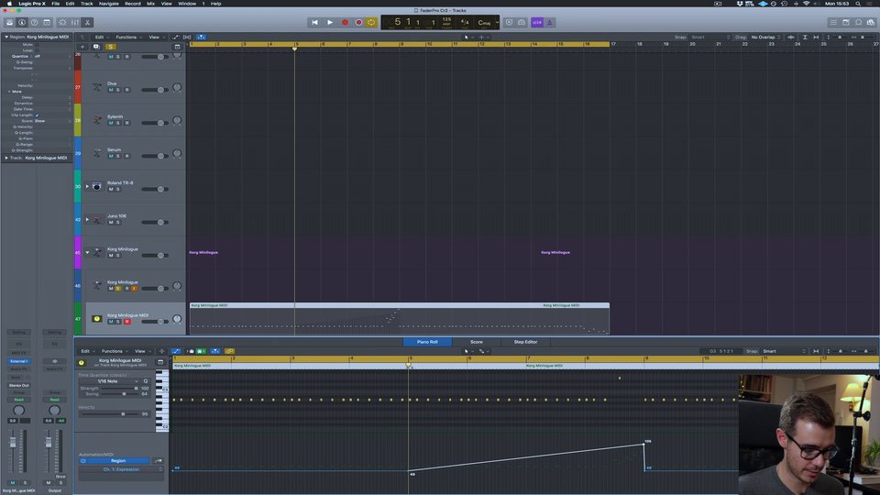The width and height of the screenshot is (880, 495).
Task: Open the List Editors icon
Action: tap(833, 22)
